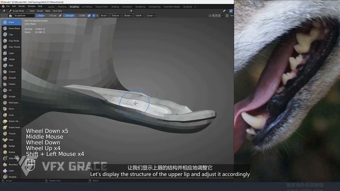Select the Nudge brush
The image size is (340, 191).
click(11, 146)
